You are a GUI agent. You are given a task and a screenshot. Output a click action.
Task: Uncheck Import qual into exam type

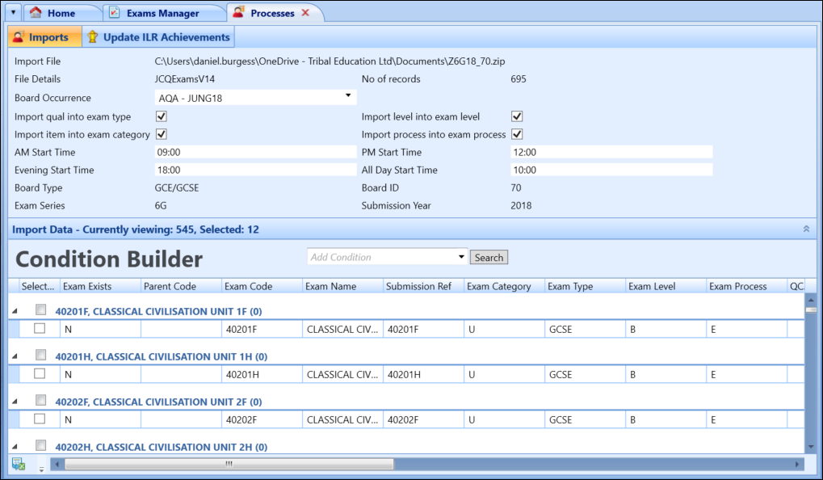[162, 116]
